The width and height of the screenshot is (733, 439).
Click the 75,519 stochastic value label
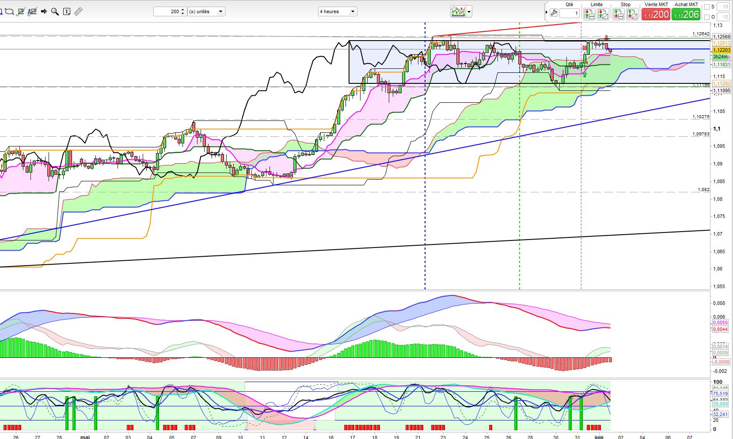[x=720, y=394]
